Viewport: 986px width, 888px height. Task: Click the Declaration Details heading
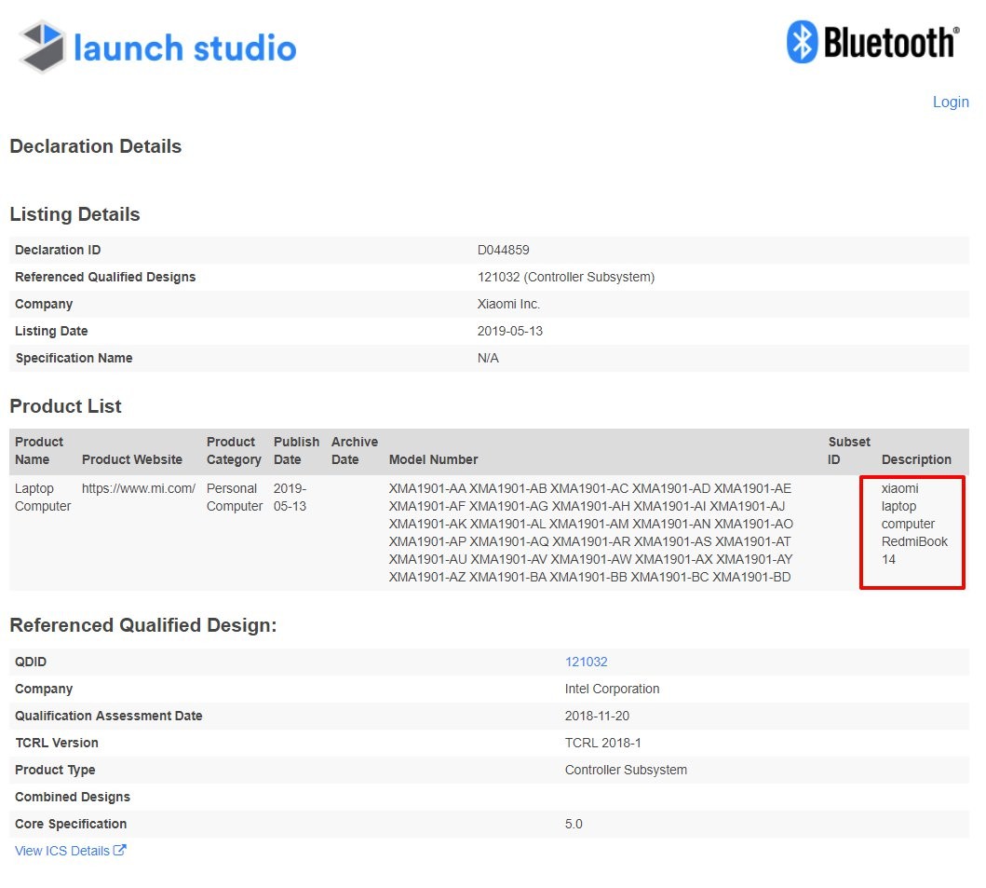tap(95, 146)
